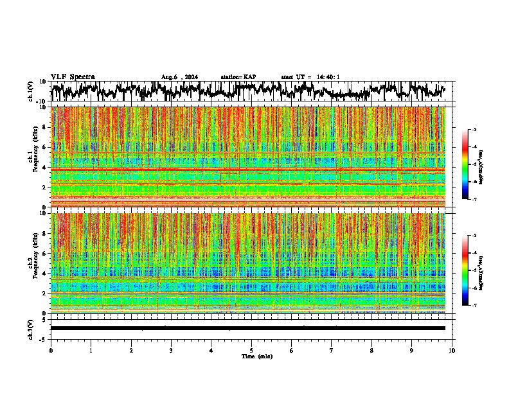The image size is (509, 393).
Task: Click the "VLF Spectra" plot title
Action: pyautogui.click(x=73, y=77)
